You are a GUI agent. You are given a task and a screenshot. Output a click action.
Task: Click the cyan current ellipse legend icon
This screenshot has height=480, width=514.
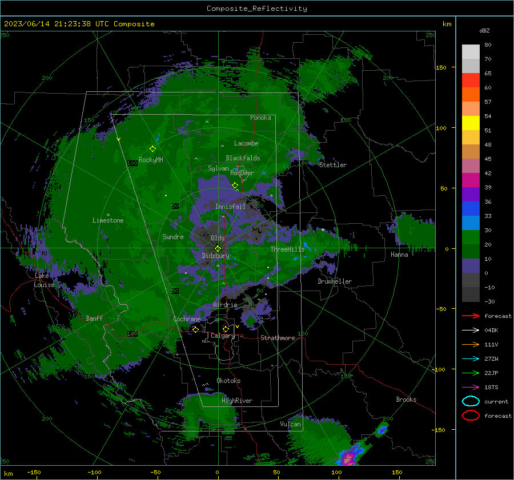pos(471,401)
